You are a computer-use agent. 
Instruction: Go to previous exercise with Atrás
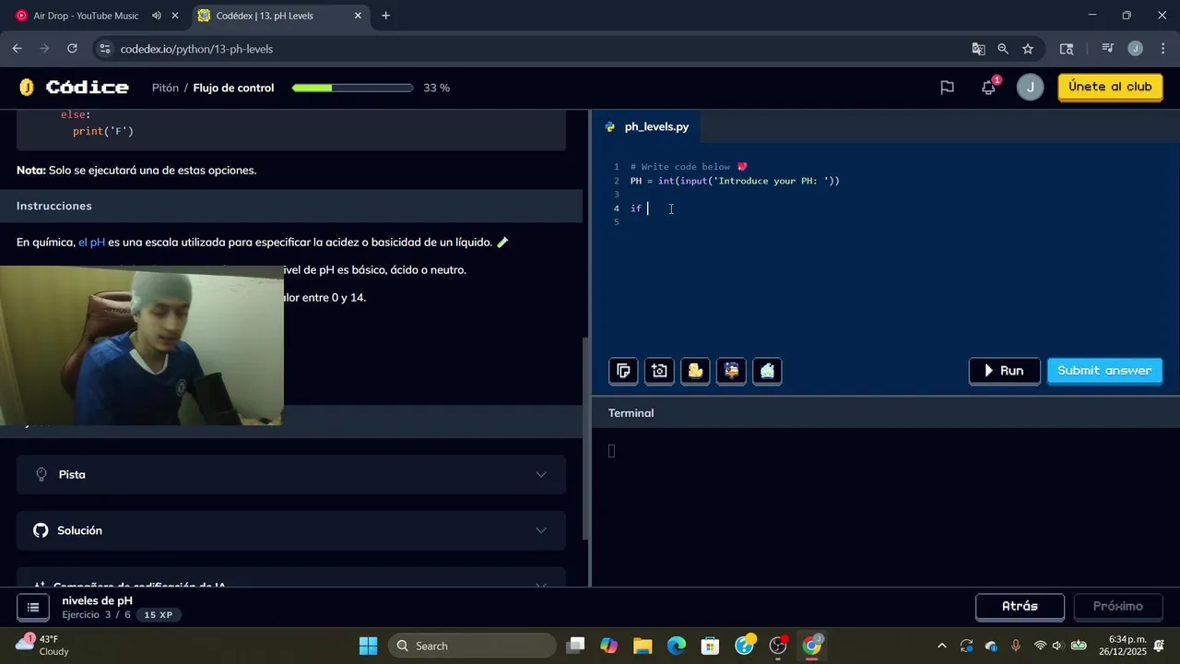1020,607
